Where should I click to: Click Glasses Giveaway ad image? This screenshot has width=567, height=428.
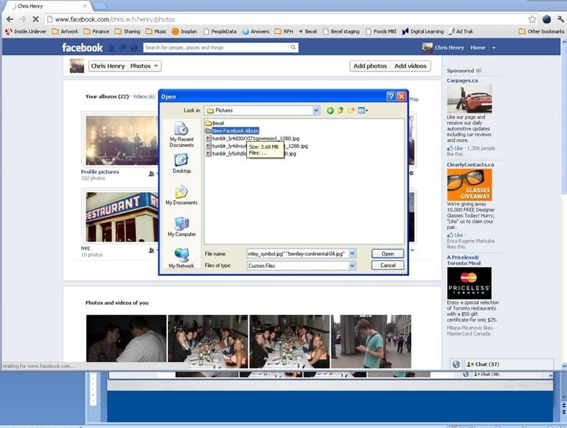(x=469, y=185)
